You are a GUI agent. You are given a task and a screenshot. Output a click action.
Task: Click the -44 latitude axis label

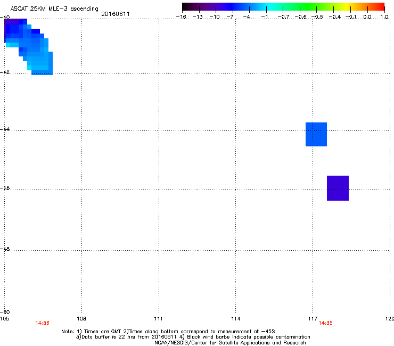[x=5, y=129]
